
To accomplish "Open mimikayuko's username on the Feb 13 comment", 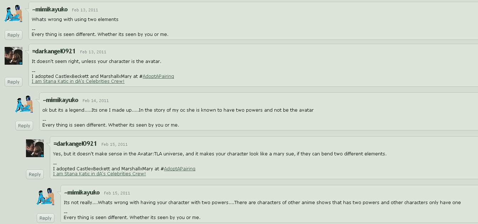I will 51,10.
